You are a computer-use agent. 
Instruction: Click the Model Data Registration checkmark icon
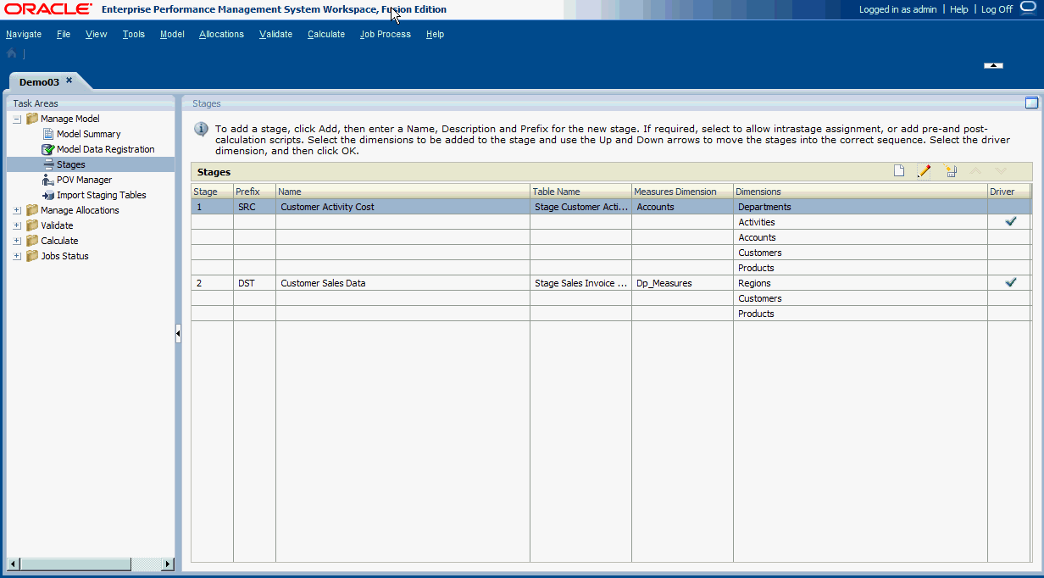pos(48,149)
